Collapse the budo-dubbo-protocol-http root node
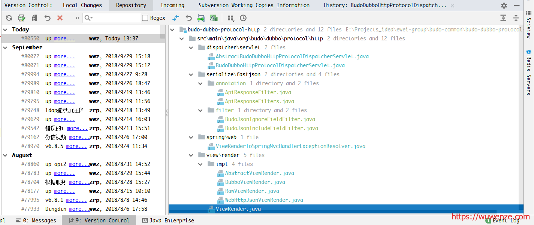 172,30
